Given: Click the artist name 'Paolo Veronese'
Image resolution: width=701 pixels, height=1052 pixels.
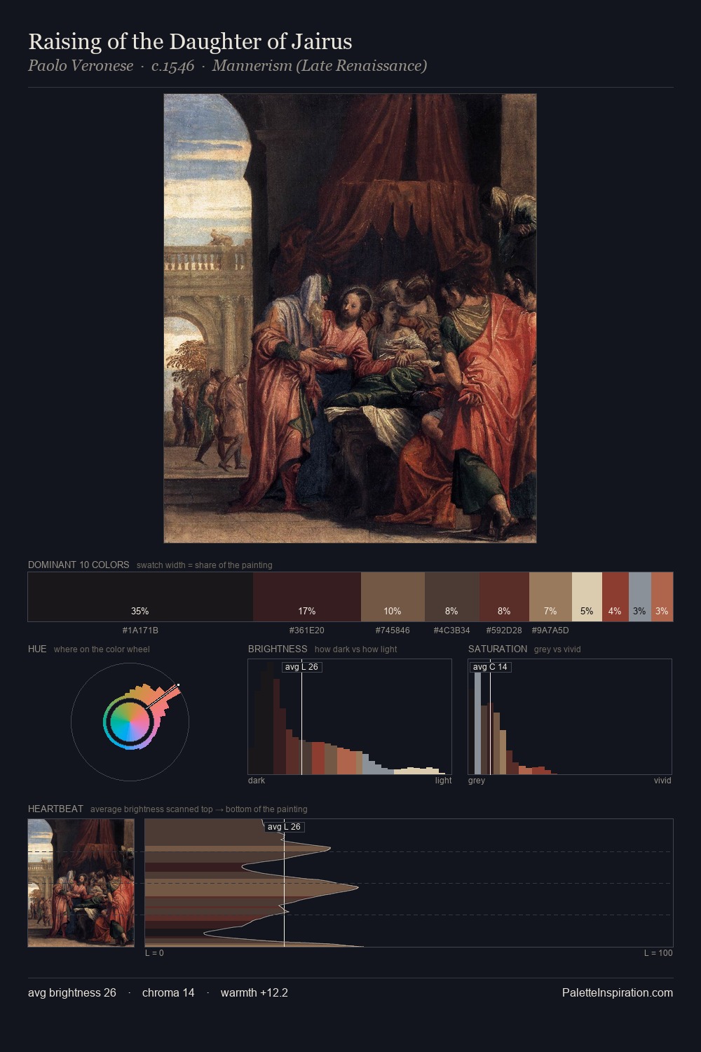Looking at the screenshot, I should point(81,66).
